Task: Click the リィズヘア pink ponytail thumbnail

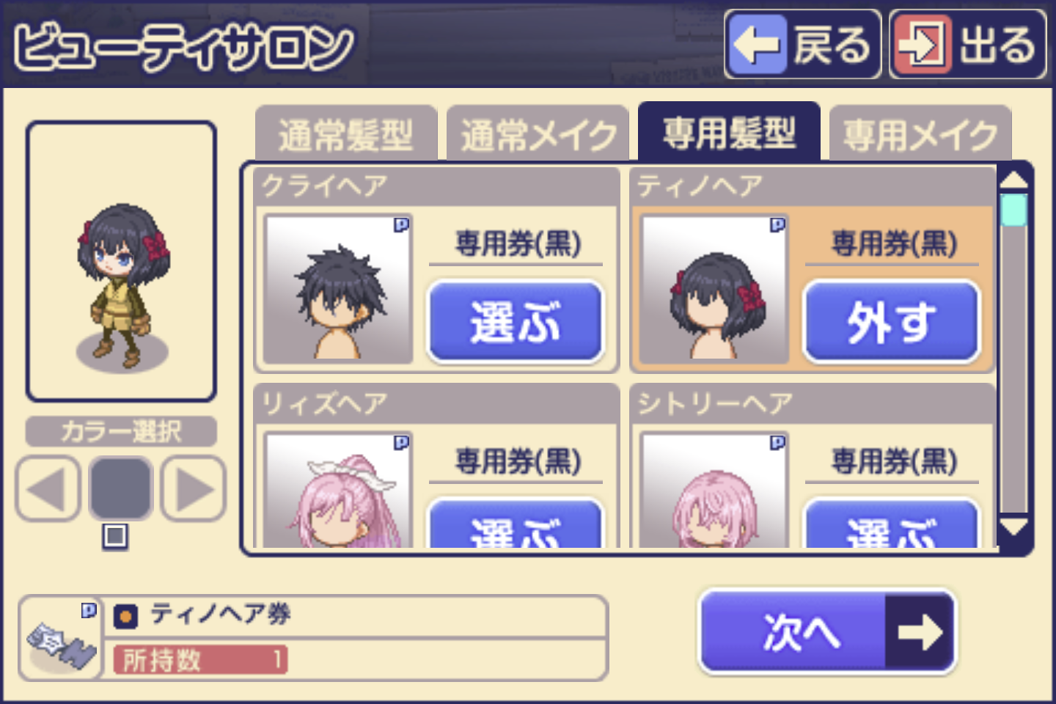Action: 338,490
